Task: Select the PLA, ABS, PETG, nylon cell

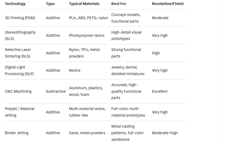Action: pyautogui.click(x=88, y=18)
